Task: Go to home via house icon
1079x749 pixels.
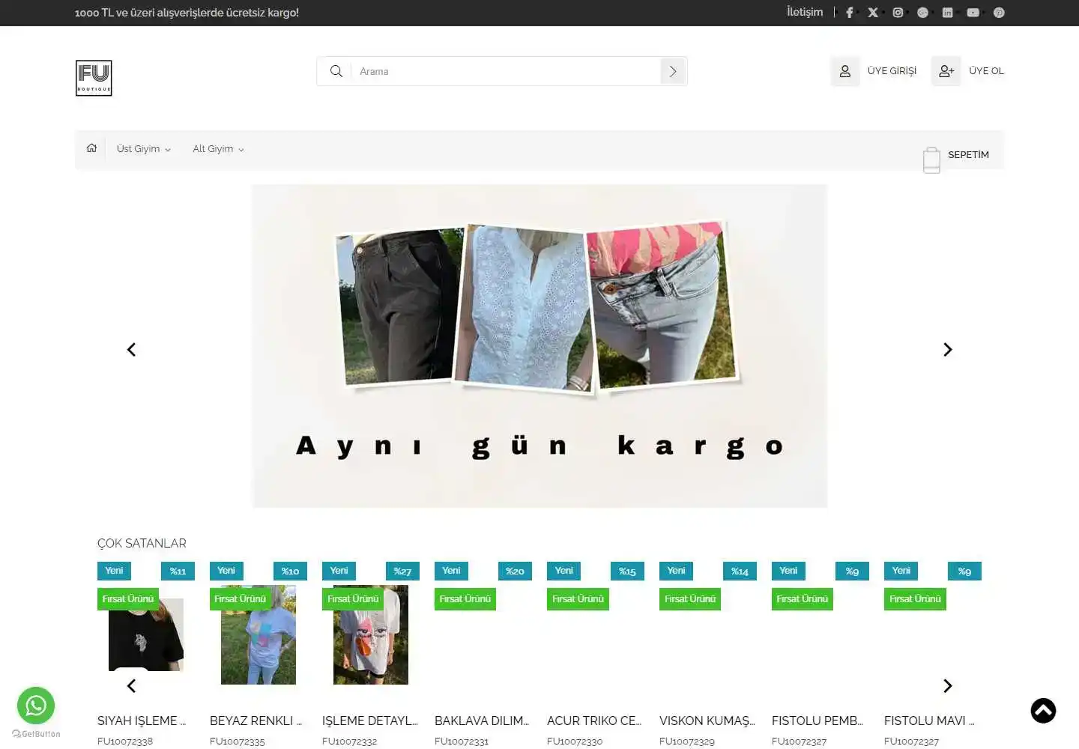Action: click(91, 148)
